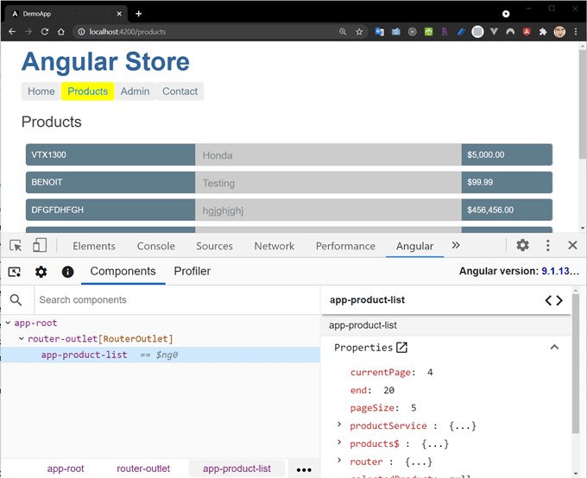Close the DemoApp browser tab
This screenshot has width=587, height=478.
point(119,14)
